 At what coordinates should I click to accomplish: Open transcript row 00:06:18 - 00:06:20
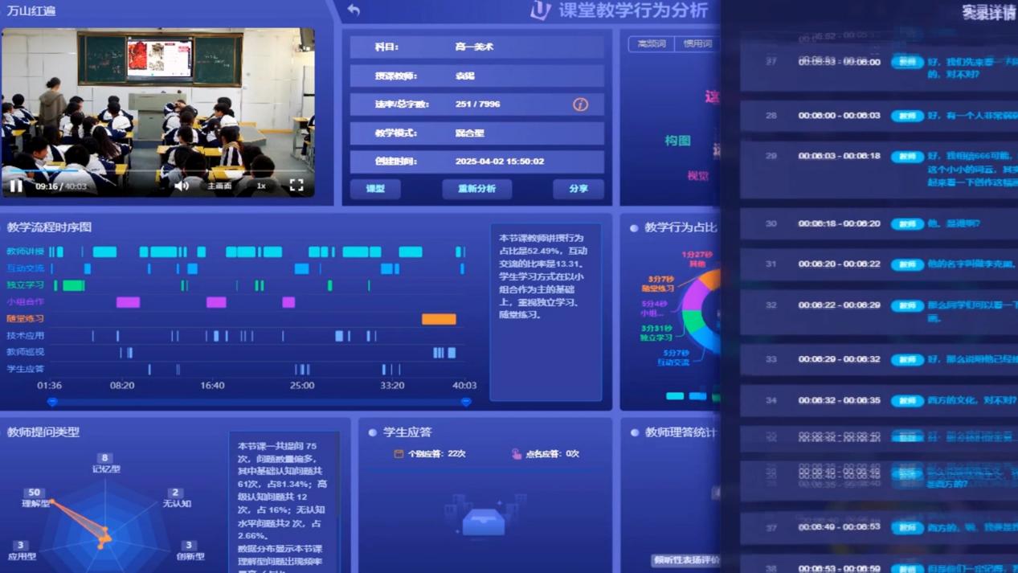879,223
